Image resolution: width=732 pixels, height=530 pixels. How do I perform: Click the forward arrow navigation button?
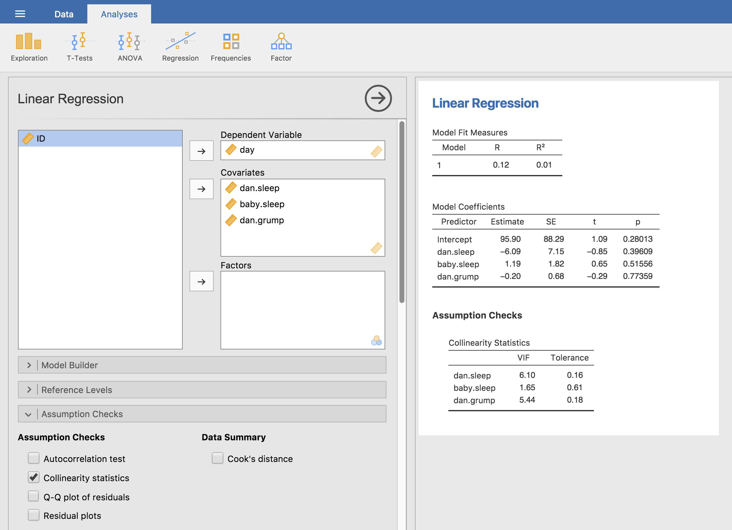(x=378, y=98)
